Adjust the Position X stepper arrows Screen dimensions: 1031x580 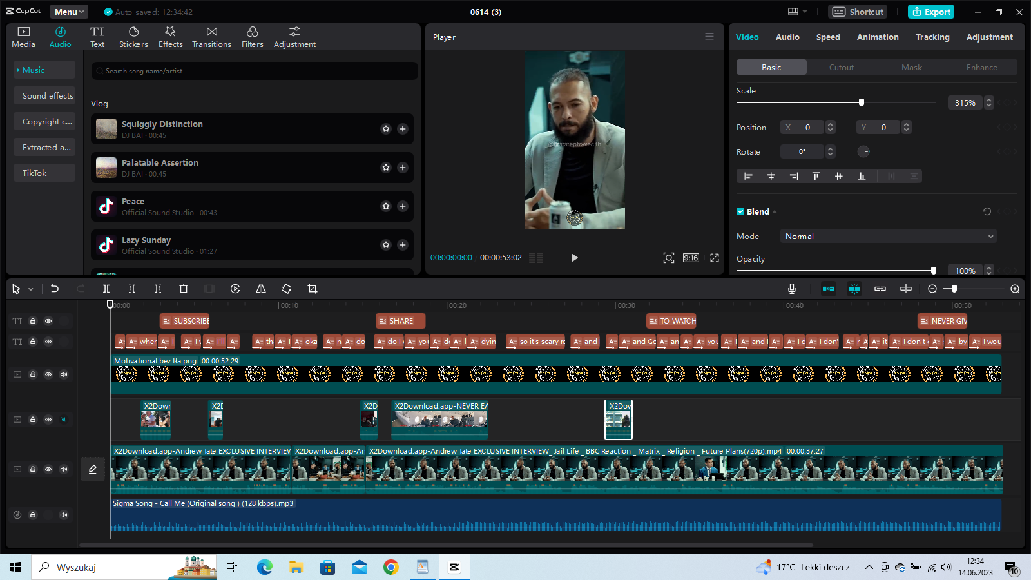(x=831, y=128)
